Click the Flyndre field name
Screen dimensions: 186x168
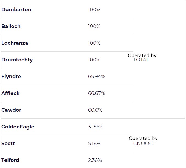(x=11, y=77)
